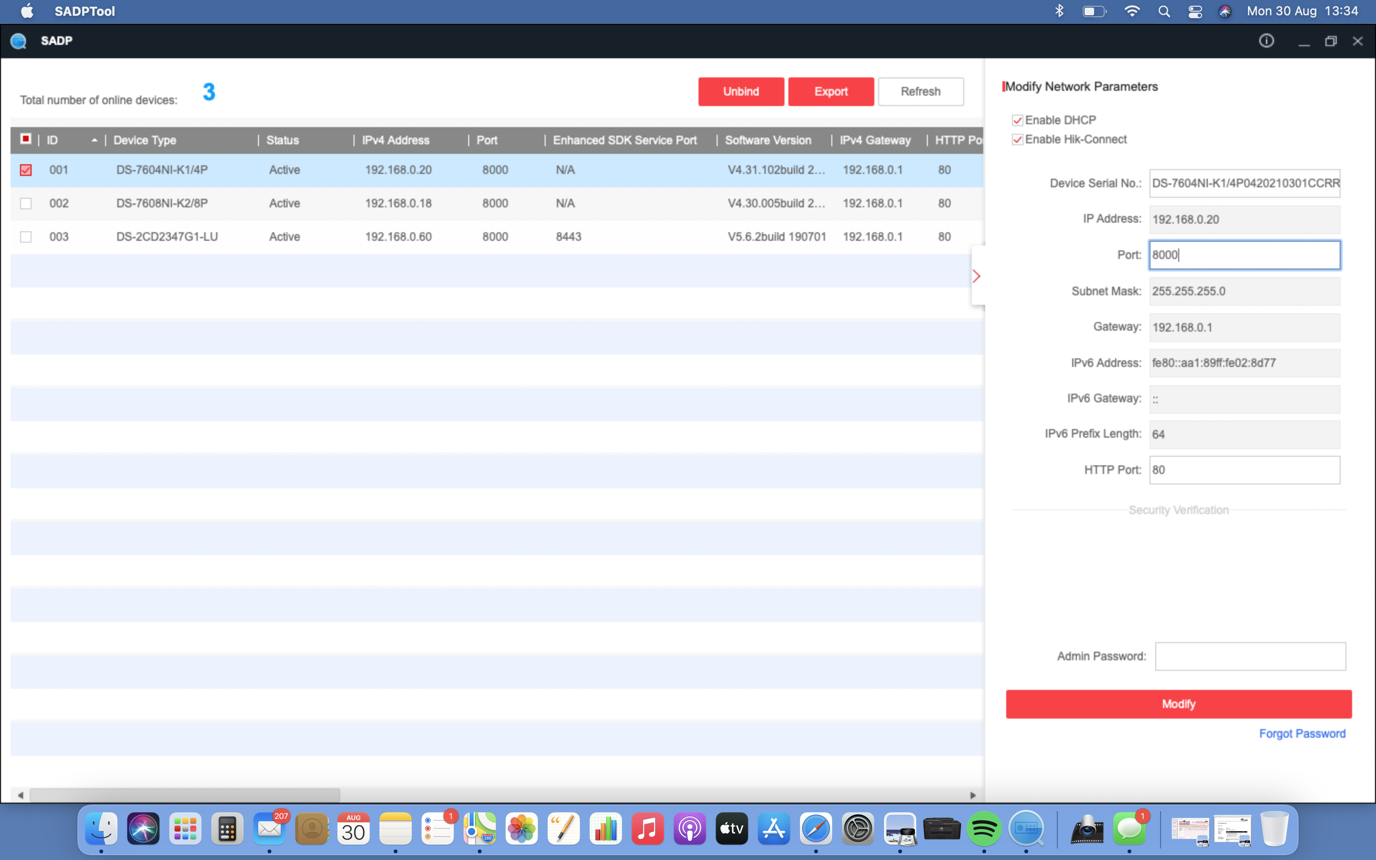Select the checkbox for device 002
The width and height of the screenshot is (1376, 860).
point(26,203)
